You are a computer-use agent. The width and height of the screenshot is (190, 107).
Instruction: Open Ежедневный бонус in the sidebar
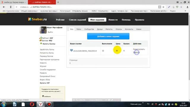click(47, 76)
